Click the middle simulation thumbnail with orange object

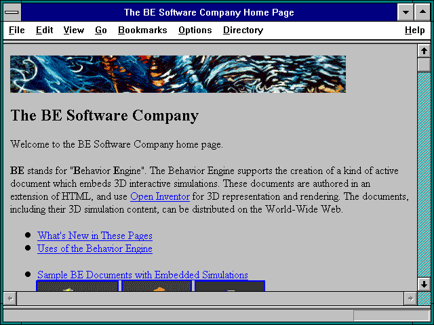[x=157, y=286]
